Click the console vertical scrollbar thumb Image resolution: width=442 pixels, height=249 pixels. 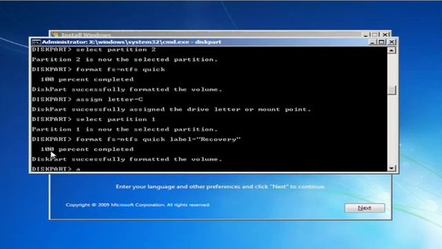[392, 91]
